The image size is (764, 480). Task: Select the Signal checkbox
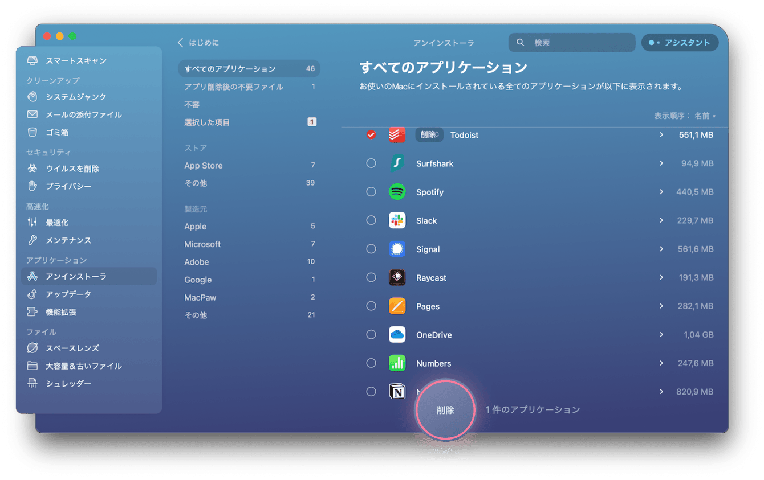[371, 249]
